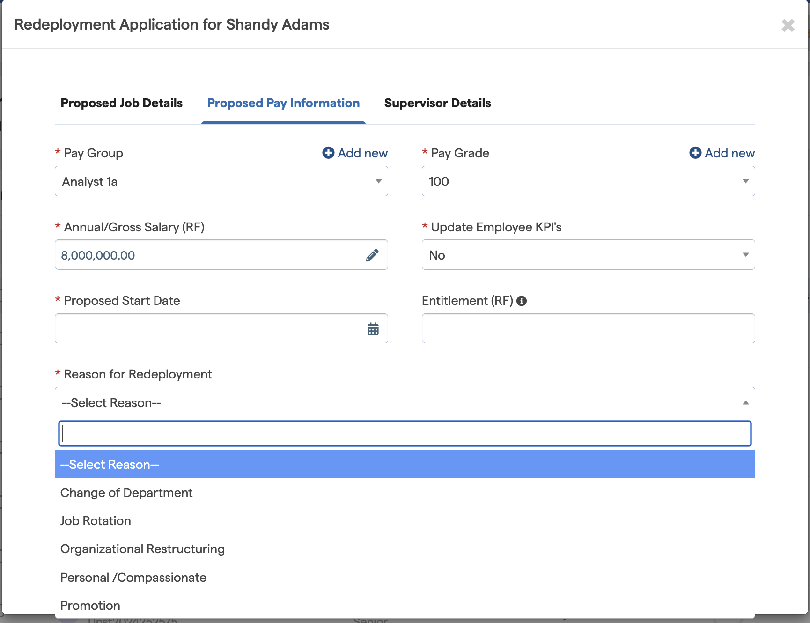Click the Proposed Start Date input field
This screenshot has width=810, height=623.
click(x=221, y=328)
